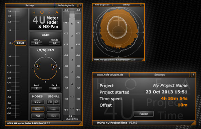Click the right channel level meter
The height and width of the screenshot is (129, 201).
(78, 63)
